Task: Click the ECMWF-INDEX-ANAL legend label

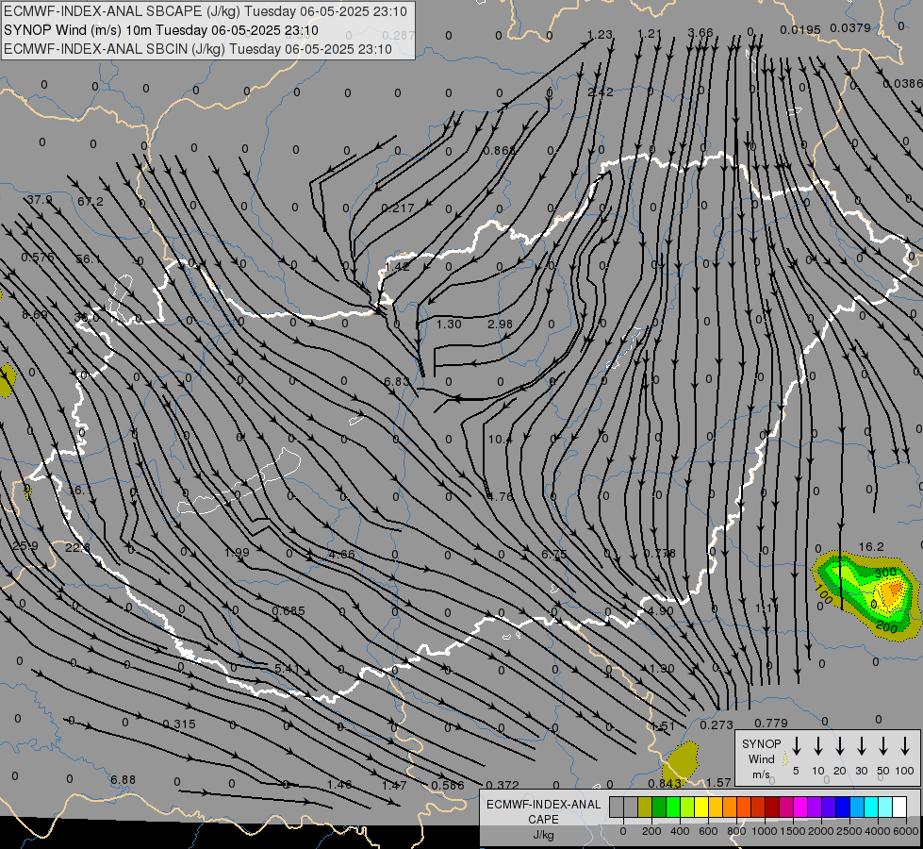Action: coord(543,805)
